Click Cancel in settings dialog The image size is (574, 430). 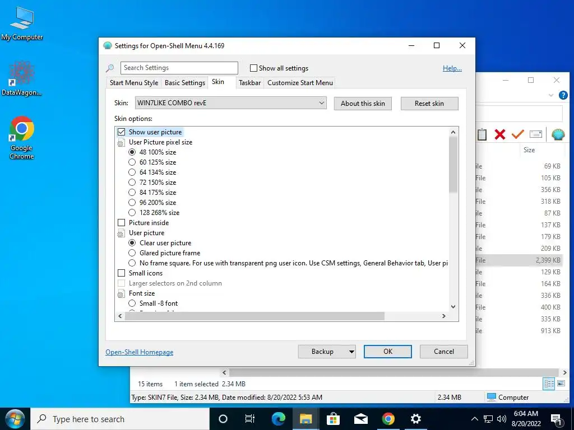[x=444, y=352]
